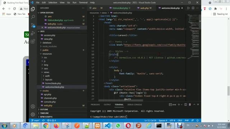Open Run and Debug view
The image size is (230, 129).
tap(33, 33)
